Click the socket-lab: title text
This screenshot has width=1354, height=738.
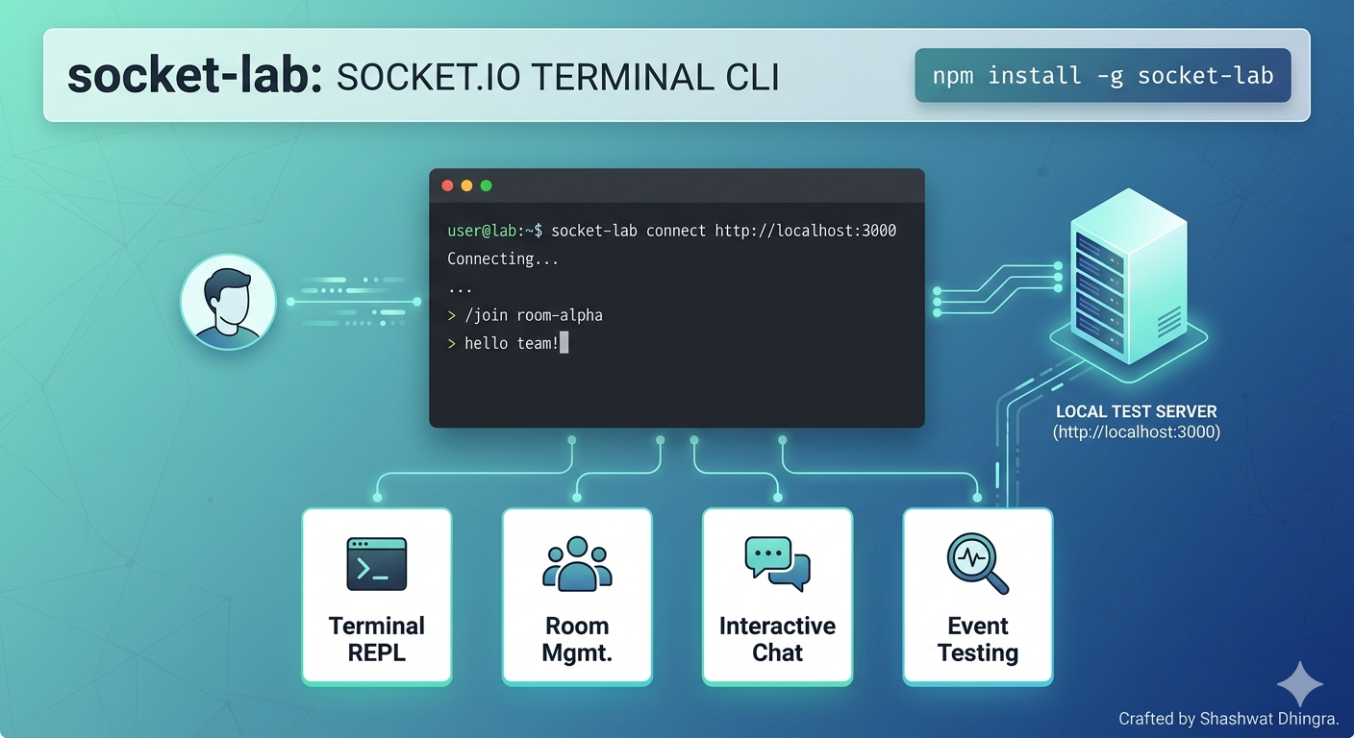click(195, 76)
